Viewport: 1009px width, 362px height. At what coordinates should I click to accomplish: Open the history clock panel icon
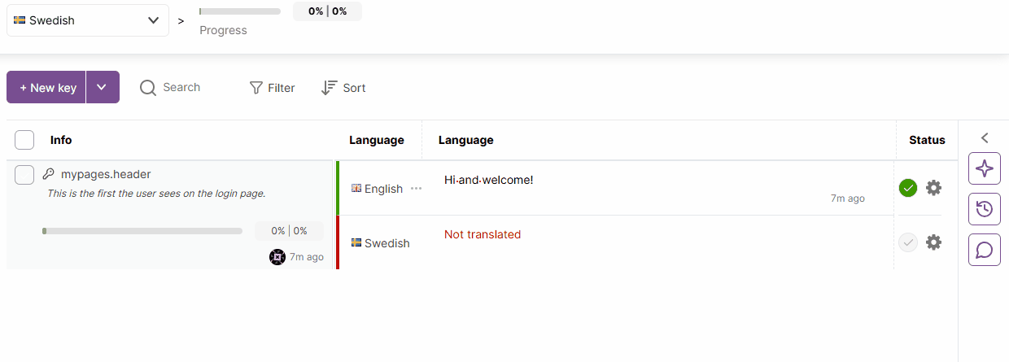tap(984, 209)
